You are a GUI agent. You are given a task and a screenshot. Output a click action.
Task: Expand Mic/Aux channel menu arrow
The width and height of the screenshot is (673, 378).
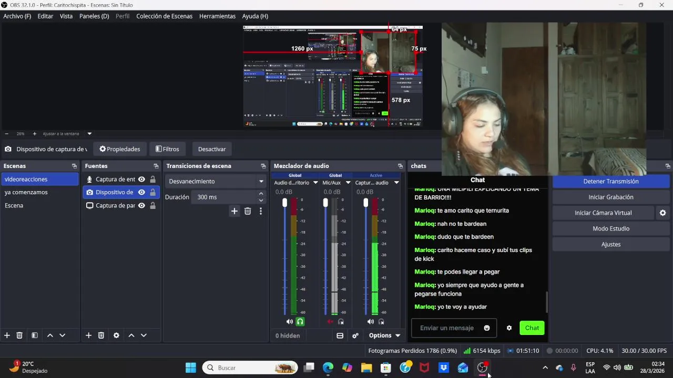(x=348, y=183)
